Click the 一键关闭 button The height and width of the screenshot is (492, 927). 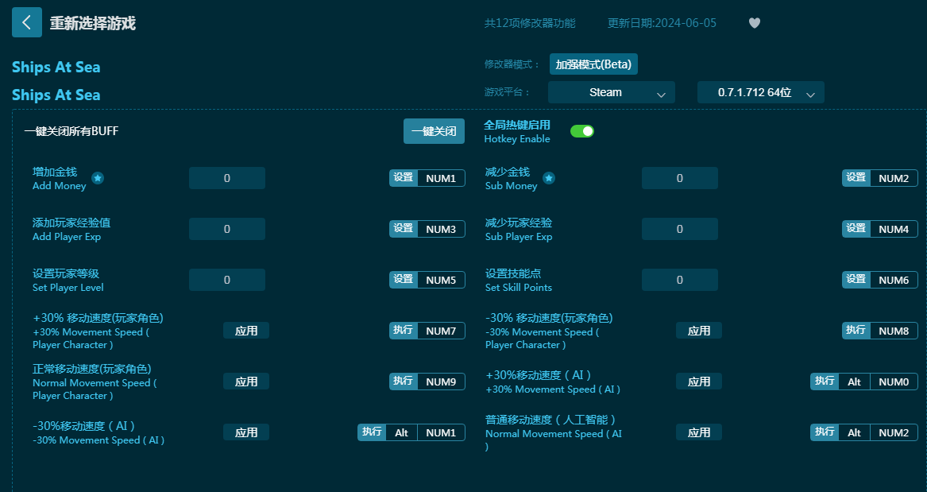pos(434,131)
